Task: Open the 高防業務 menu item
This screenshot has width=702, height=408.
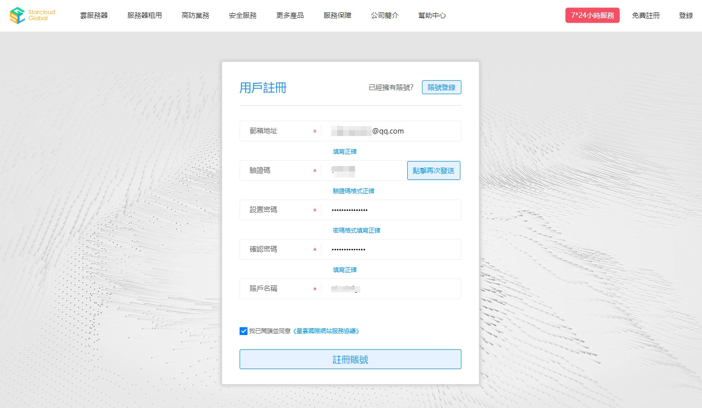Action: pyautogui.click(x=195, y=16)
